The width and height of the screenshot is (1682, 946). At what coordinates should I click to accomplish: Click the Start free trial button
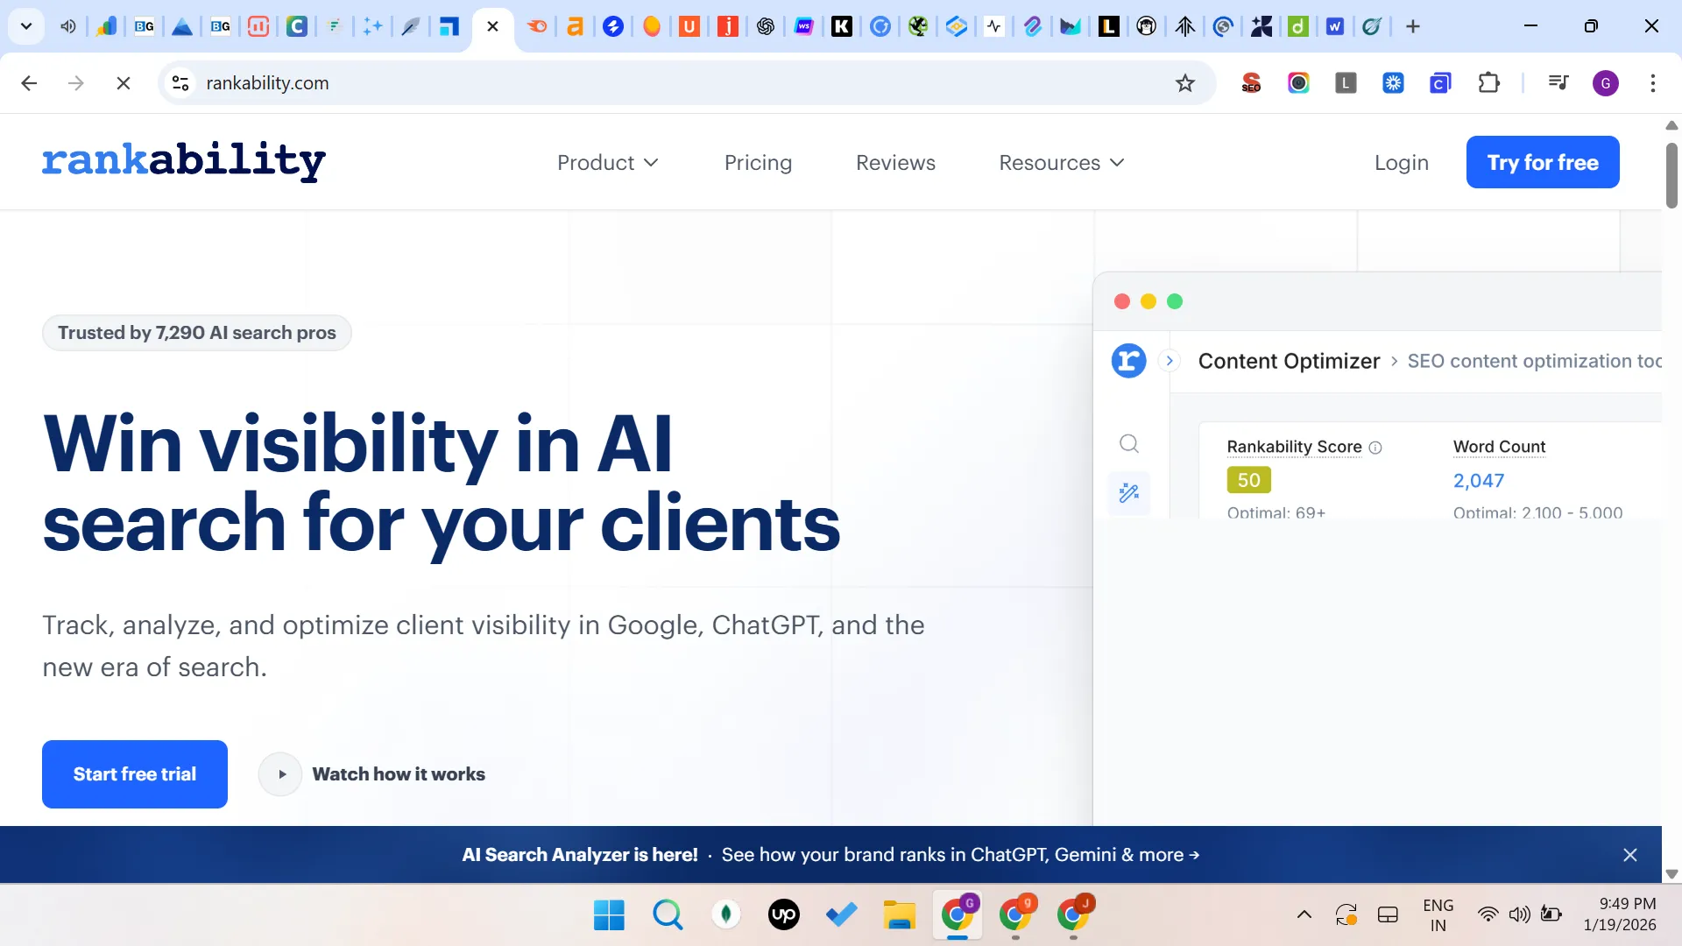(134, 773)
